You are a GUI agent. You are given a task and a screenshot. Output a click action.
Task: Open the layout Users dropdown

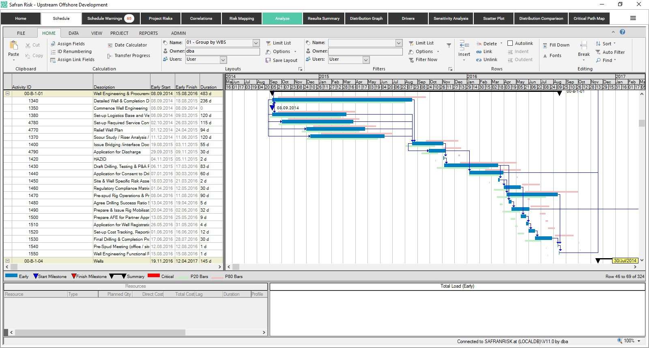(x=223, y=60)
